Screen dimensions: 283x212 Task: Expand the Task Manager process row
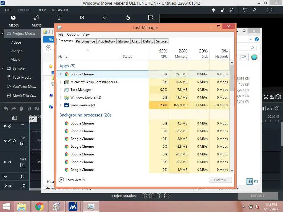[61, 90]
